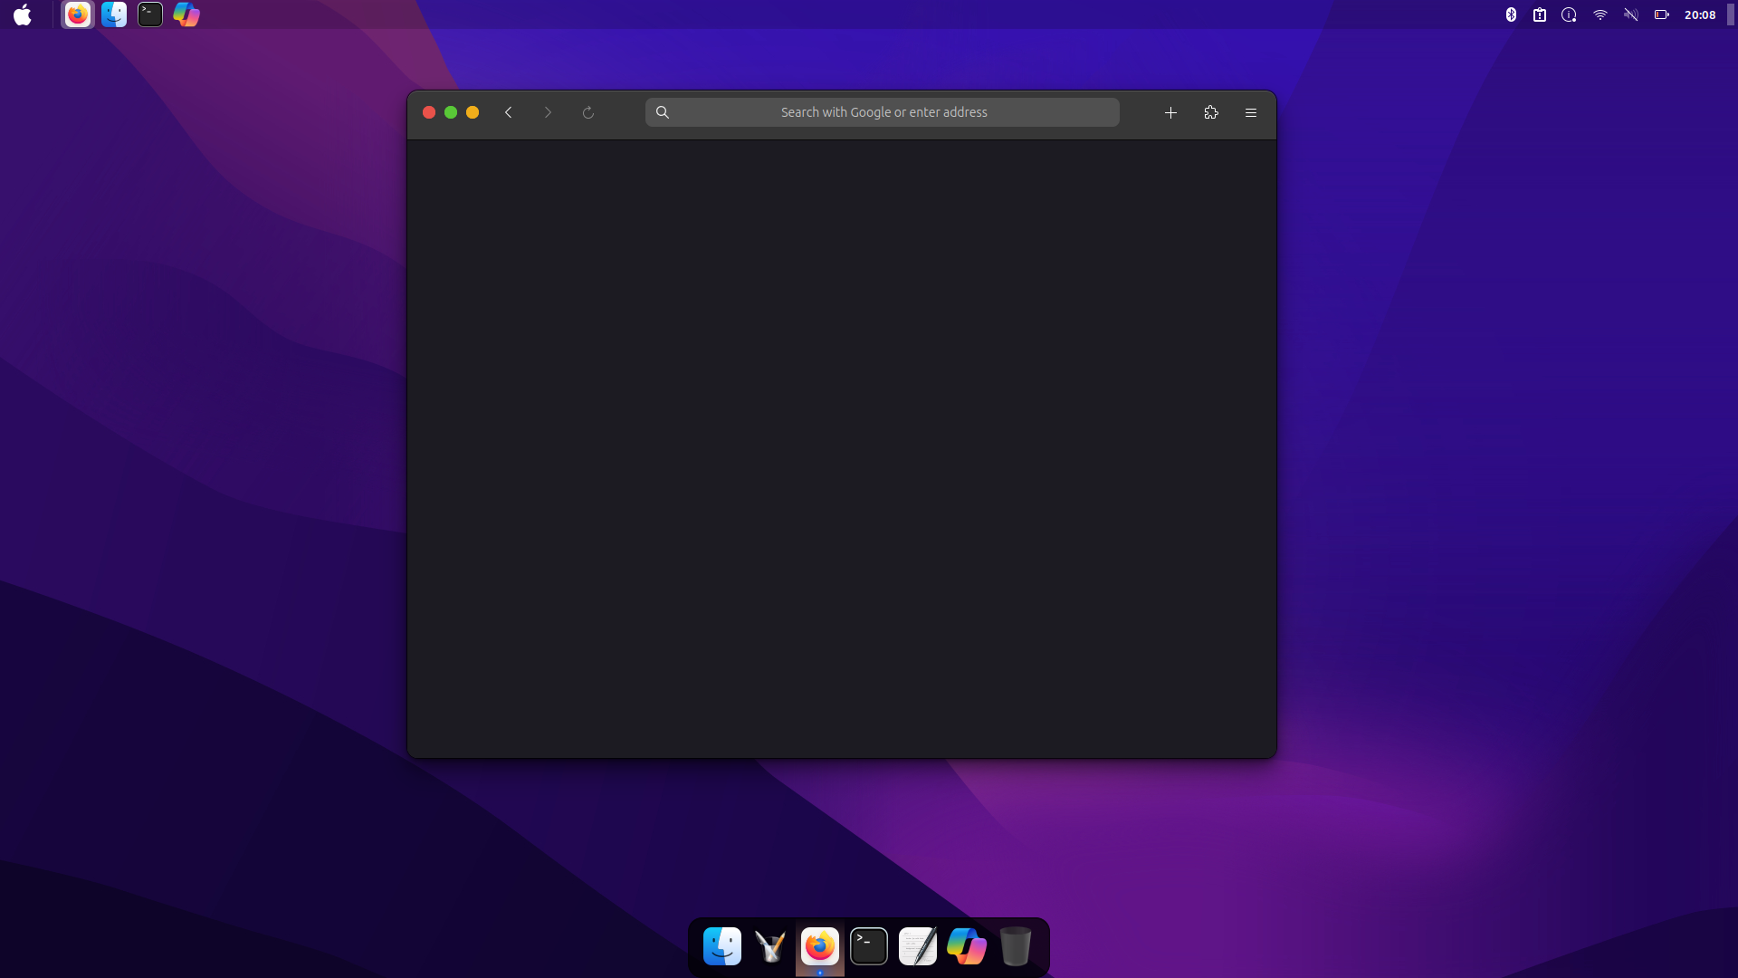Open Copilot icon in the top panel

(186, 14)
